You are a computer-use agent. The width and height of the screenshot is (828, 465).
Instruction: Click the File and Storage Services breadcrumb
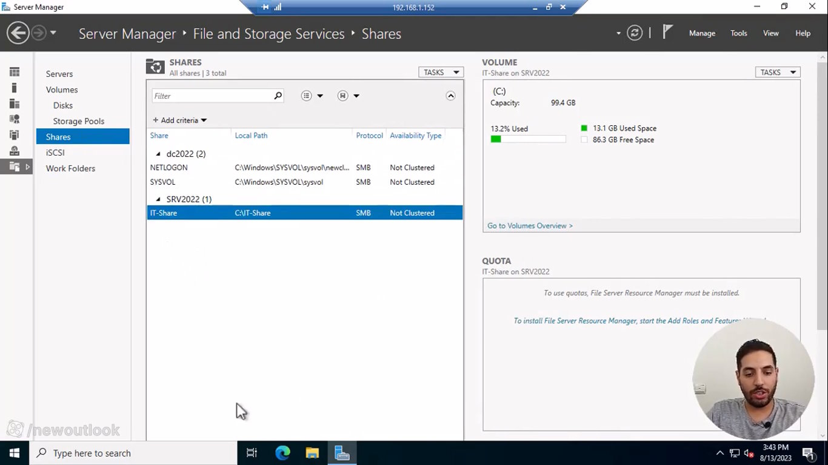(x=269, y=34)
